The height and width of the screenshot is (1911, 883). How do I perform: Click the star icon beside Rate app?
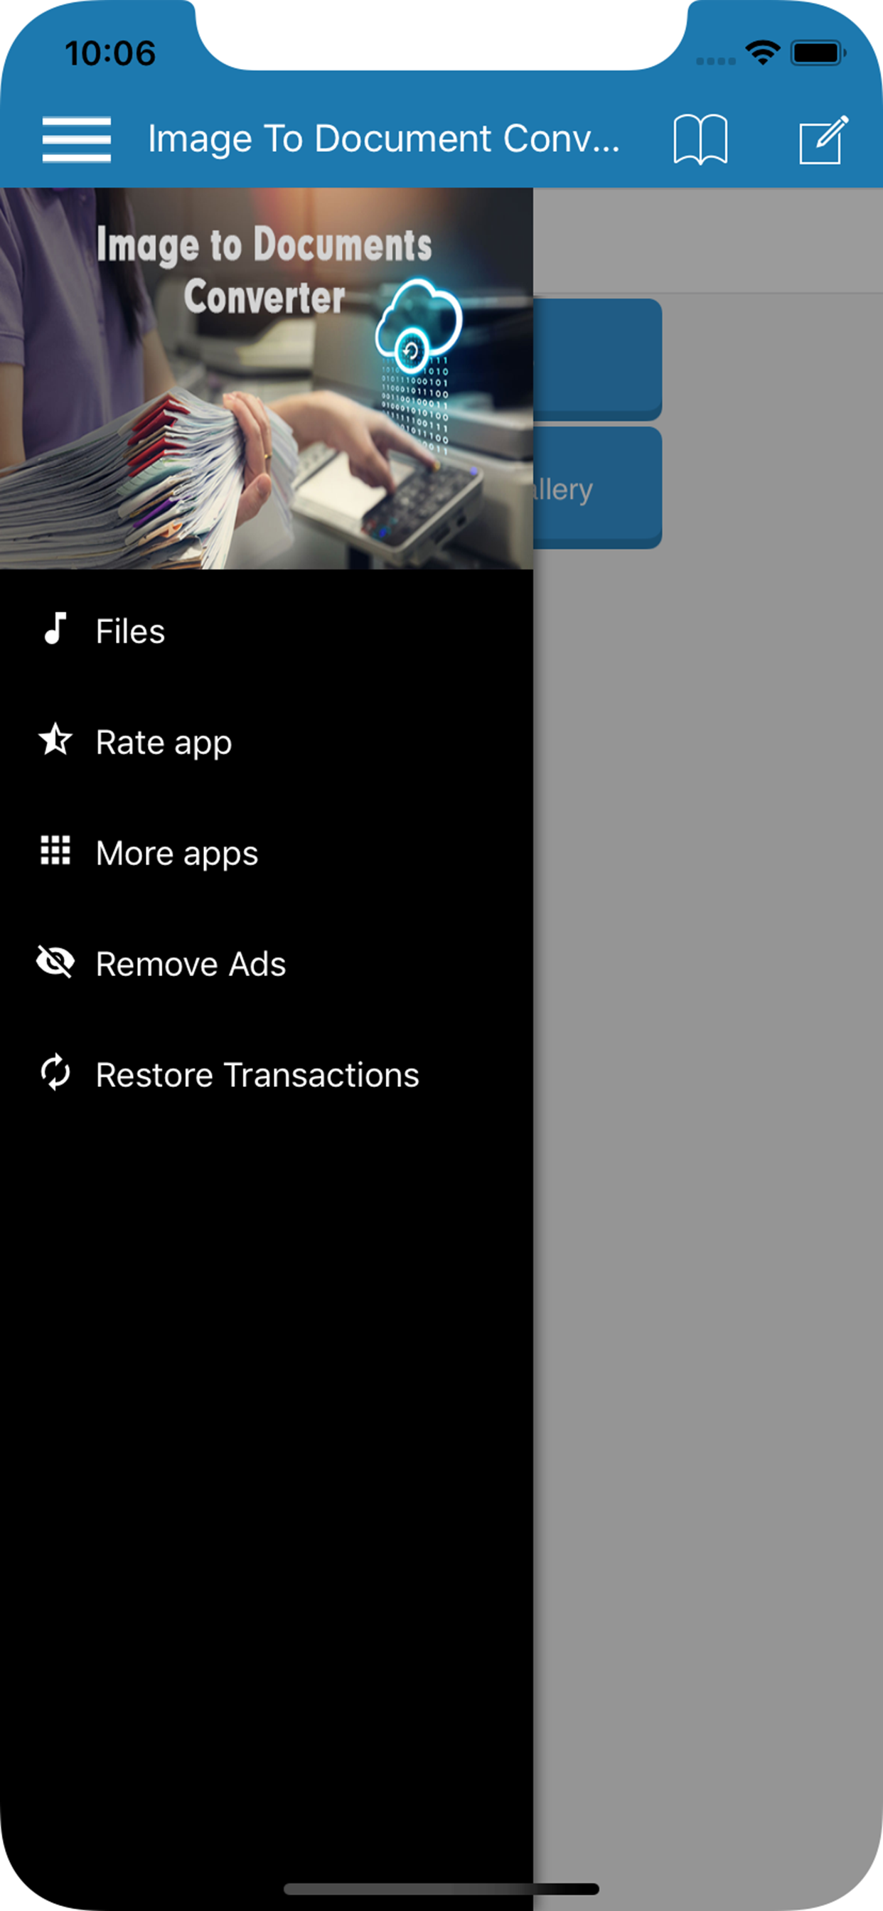coord(55,740)
